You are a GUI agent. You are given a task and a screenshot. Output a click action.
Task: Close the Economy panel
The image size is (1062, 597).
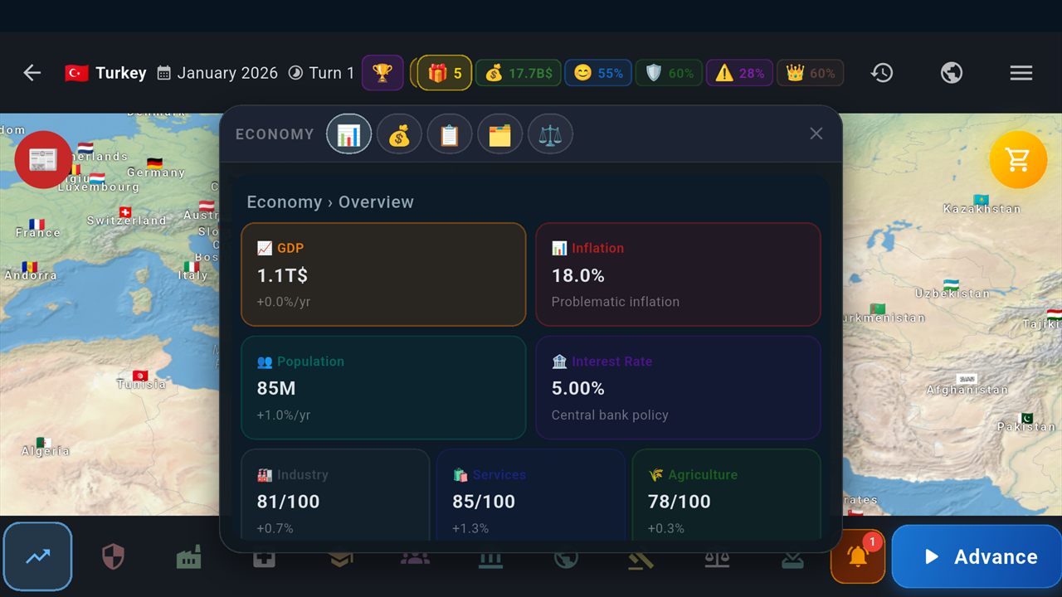(x=816, y=133)
